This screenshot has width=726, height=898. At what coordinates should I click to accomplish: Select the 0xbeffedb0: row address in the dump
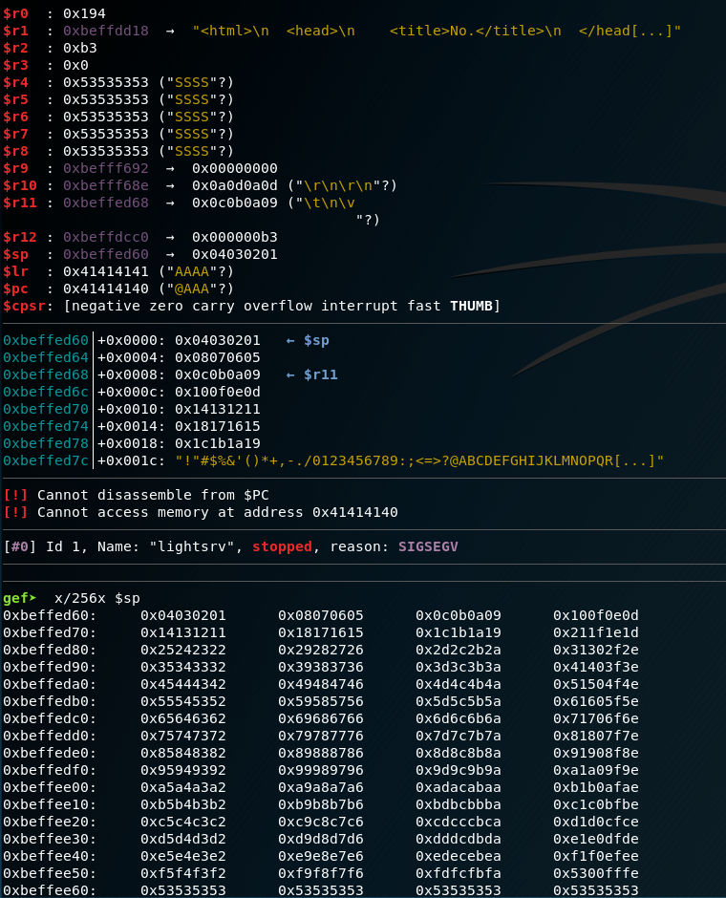[x=50, y=701]
